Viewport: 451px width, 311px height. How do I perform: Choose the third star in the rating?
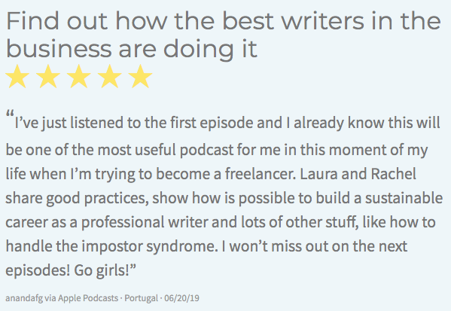point(79,76)
